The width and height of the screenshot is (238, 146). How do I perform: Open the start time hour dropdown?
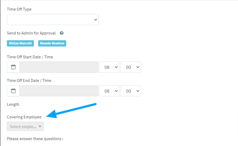pyautogui.click(x=109, y=67)
